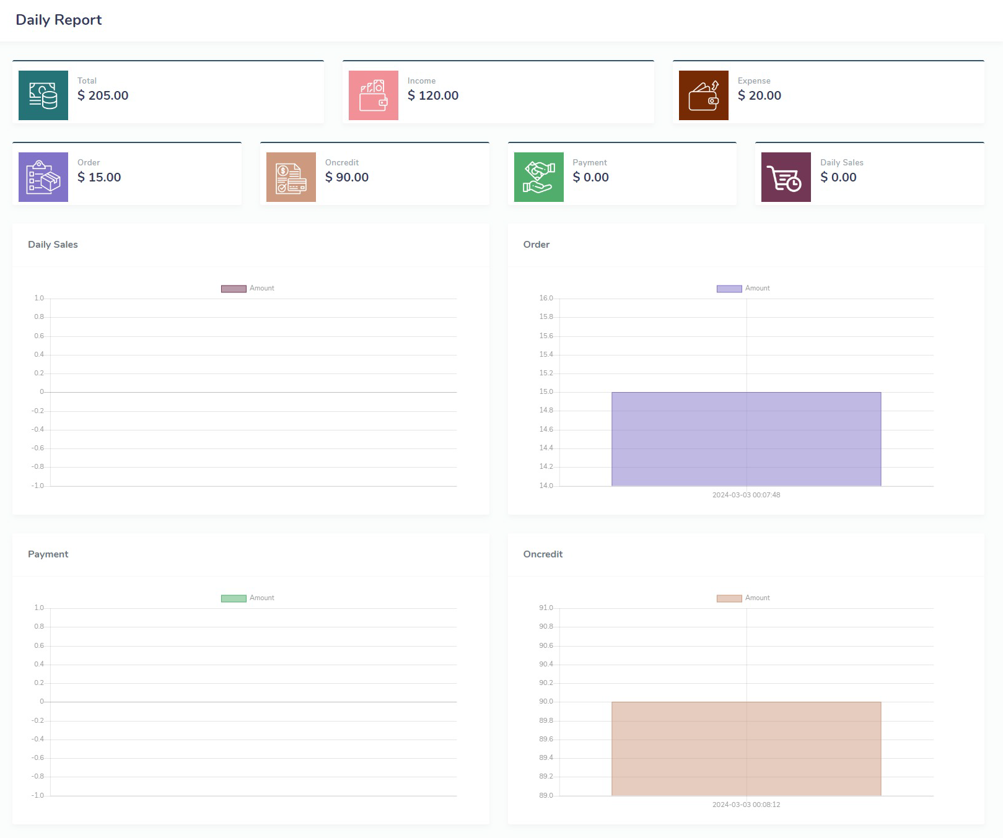This screenshot has height=838, width=1003.
Task: Click the $ 120.00 Income amount
Action: (x=433, y=95)
